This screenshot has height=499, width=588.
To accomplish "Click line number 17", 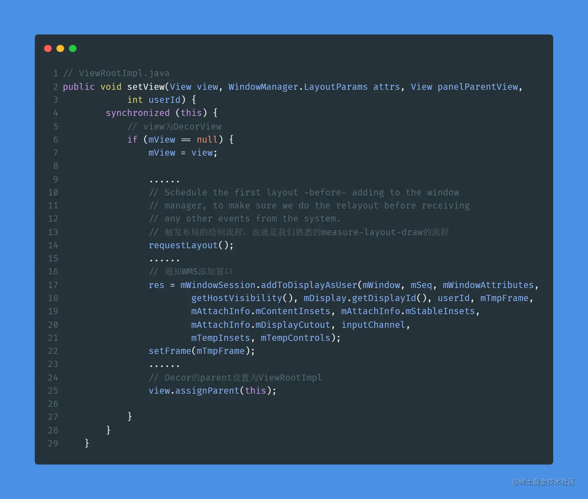I will 53,285.
